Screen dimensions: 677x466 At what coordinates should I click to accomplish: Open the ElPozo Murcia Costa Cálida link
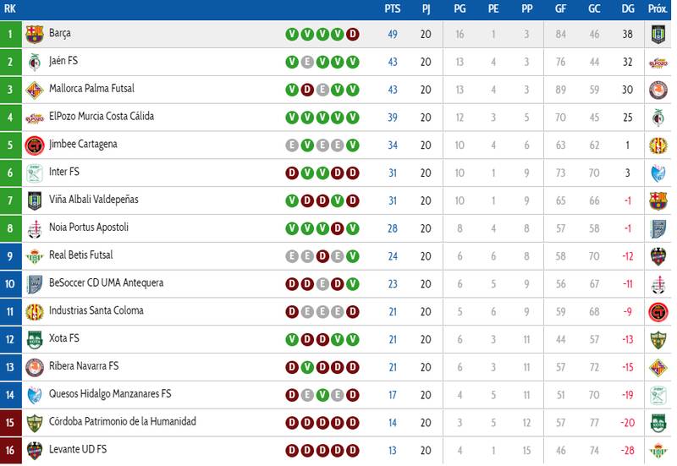pyautogui.click(x=101, y=117)
